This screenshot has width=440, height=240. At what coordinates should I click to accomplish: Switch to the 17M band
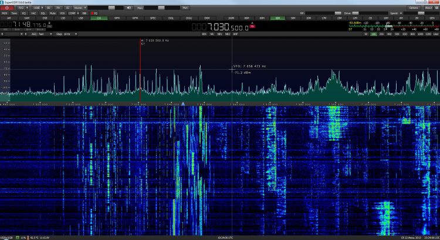click(324, 18)
